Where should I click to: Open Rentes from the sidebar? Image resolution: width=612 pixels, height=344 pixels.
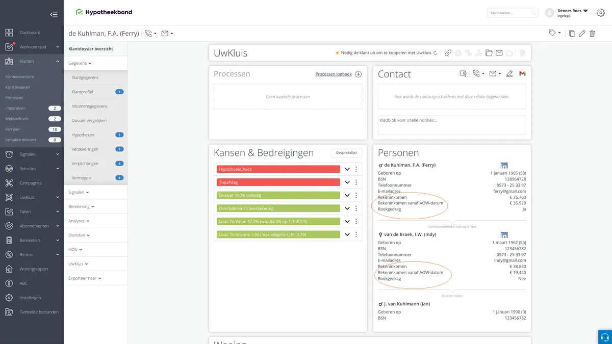(26, 255)
